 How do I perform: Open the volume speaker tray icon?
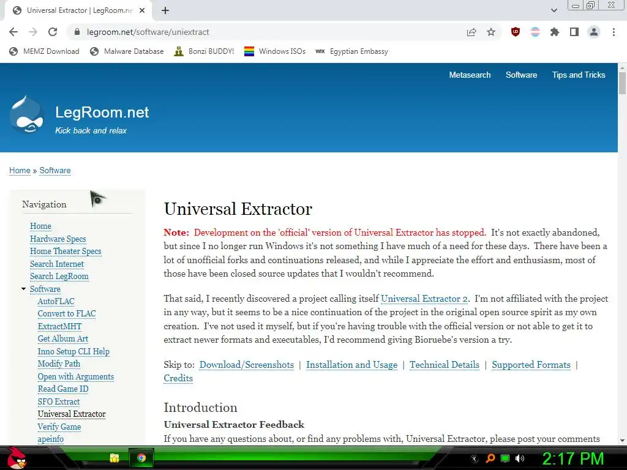click(520, 458)
